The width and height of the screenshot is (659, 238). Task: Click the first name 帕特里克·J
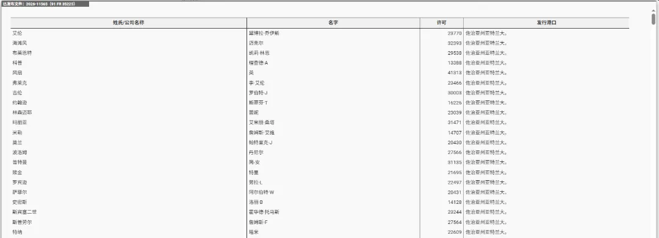pos(261,142)
